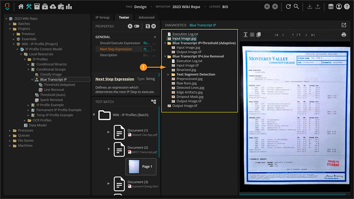The image size is (354, 199).
Task: Switch to the Advanced tab
Action: coord(146,17)
